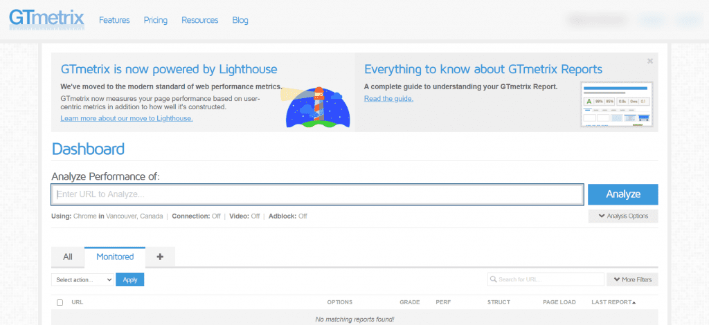Image resolution: width=709 pixels, height=325 pixels.
Task: Expand Analysis Options
Action: (623, 216)
